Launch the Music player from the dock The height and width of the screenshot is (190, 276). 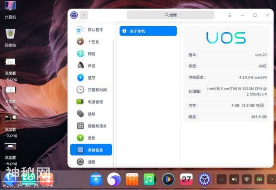tap(150, 179)
